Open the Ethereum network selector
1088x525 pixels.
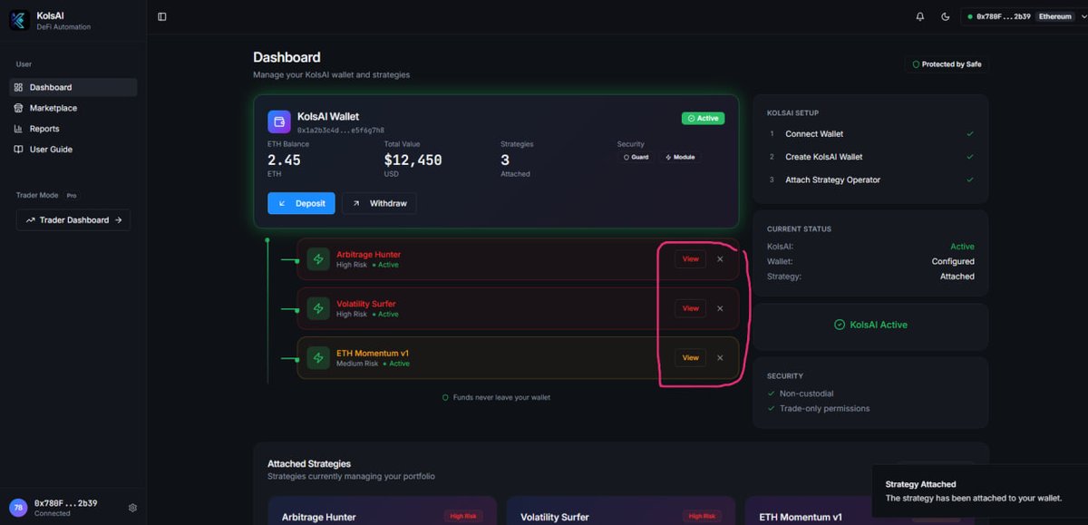tap(1054, 16)
